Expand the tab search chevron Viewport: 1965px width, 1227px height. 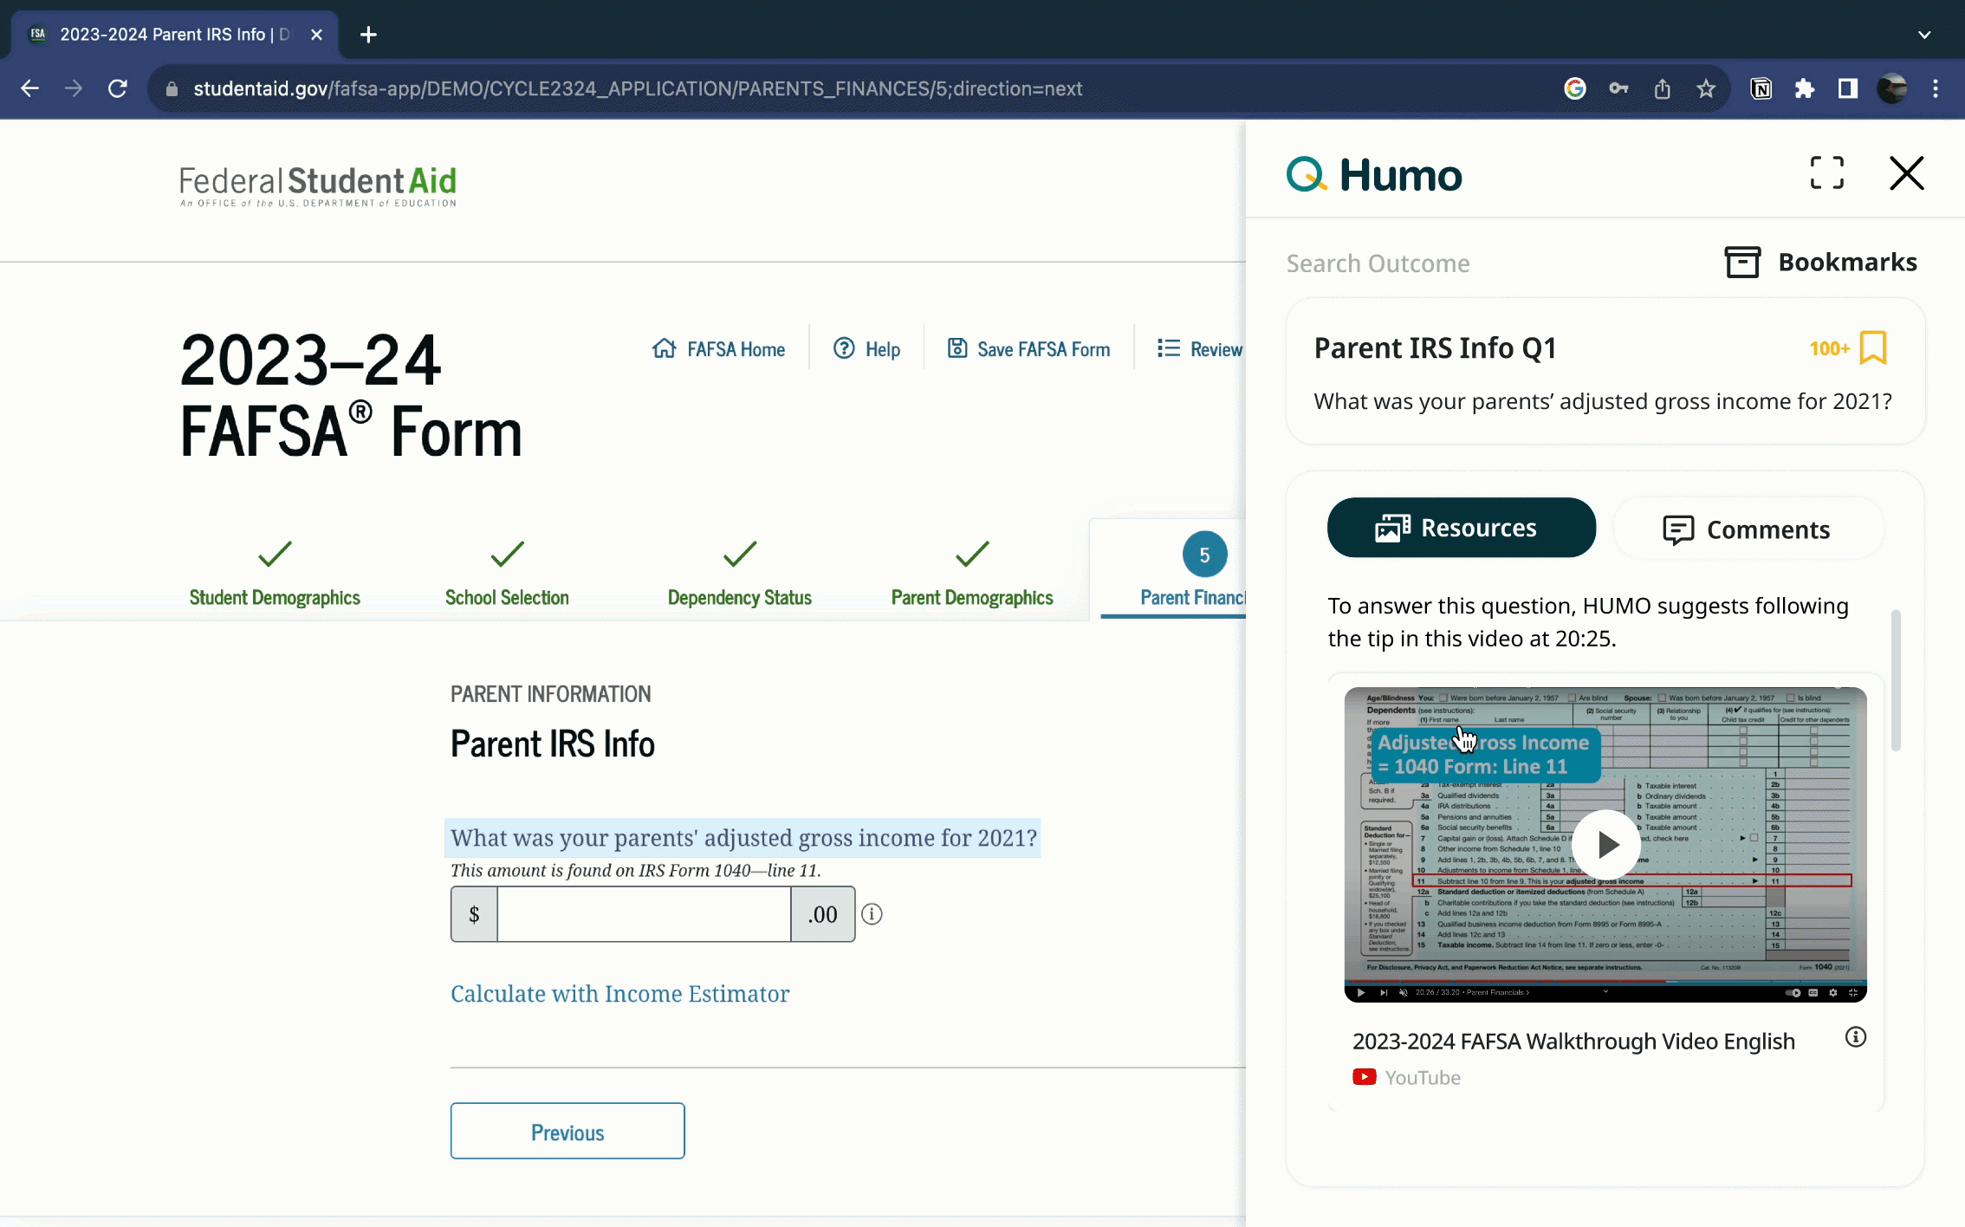tap(1924, 35)
